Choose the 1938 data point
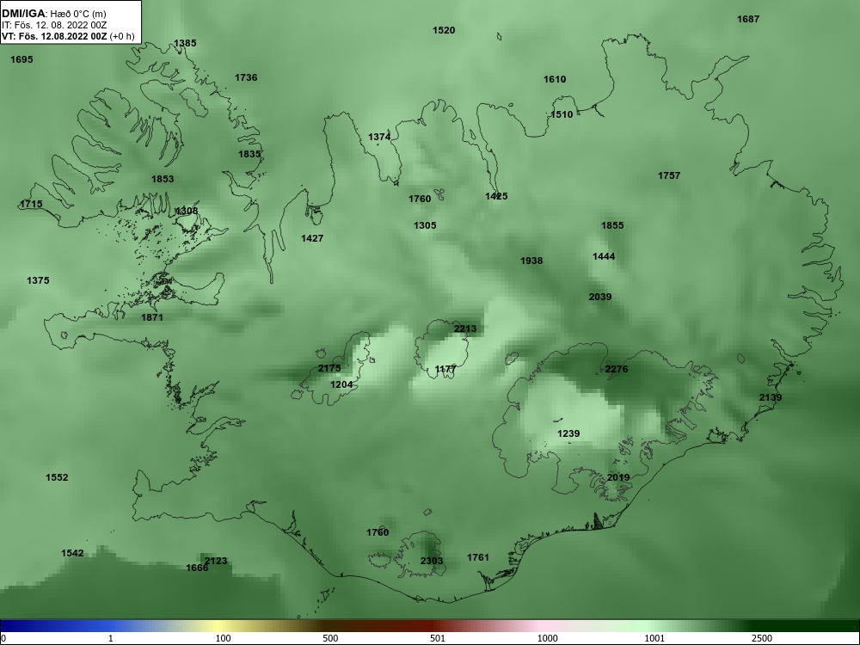 point(531,261)
